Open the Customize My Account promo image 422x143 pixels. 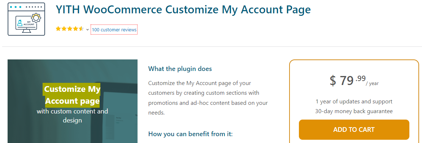tap(73, 101)
